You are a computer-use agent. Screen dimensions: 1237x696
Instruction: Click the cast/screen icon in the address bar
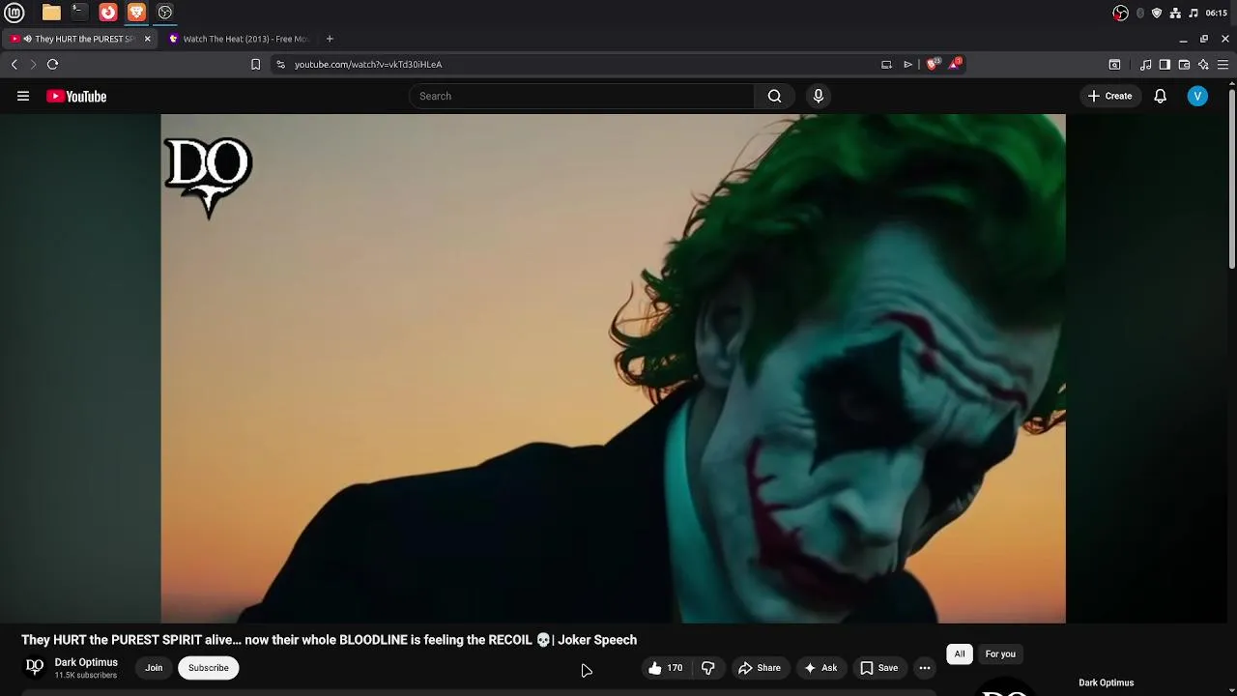[x=886, y=65]
